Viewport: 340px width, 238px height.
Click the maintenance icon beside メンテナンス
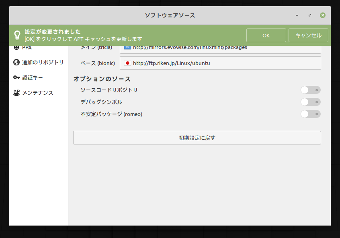point(16,93)
